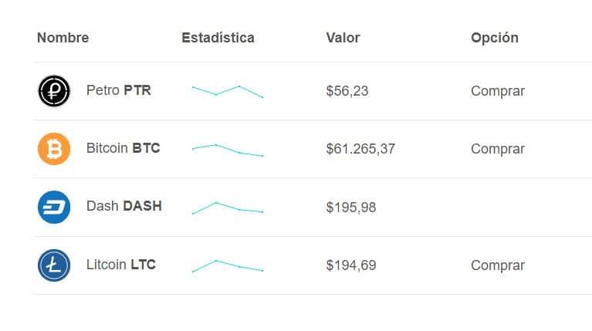
Task: Click the Litecoin LTC logo icon
Action: (x=54, y=265)
